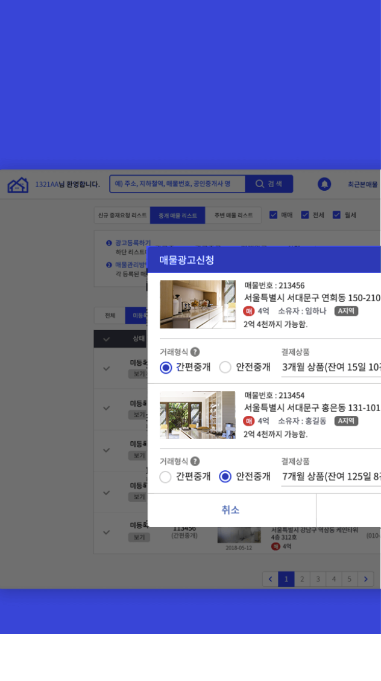Image resolution: width=381 pixels, height=681 pixels.
Task: Toggle the 매매 checkbox filter
Action: point(274,215)
